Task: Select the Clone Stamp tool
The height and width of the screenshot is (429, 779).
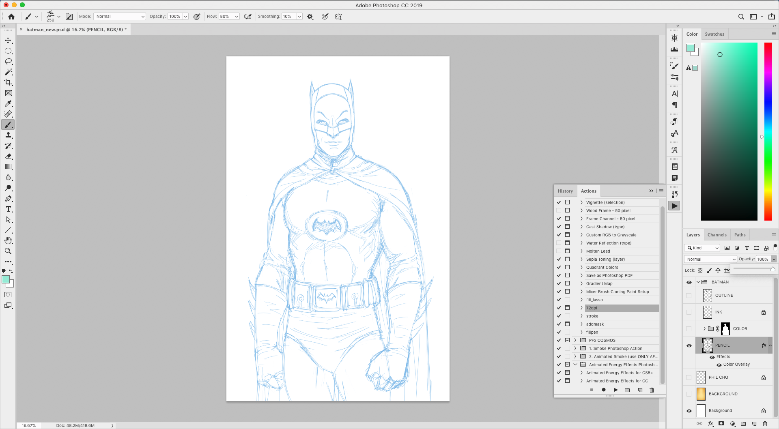Action: coord(8,135)
